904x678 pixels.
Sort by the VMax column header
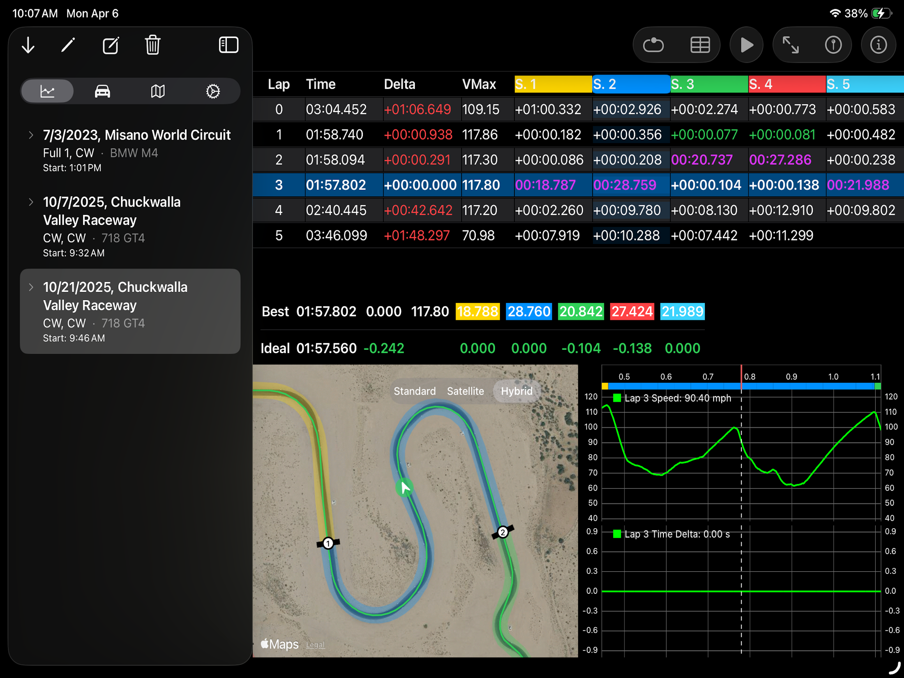click(x=479, y=84)
